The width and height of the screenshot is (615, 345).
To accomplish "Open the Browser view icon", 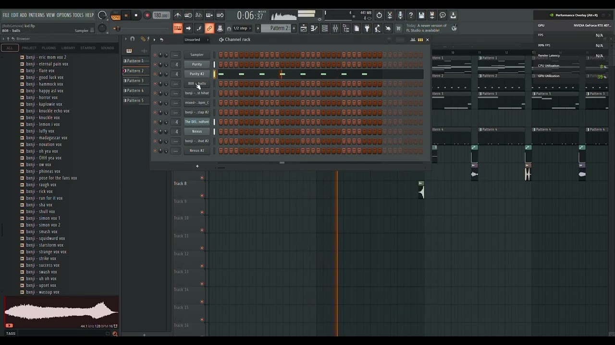I will 346,28.
